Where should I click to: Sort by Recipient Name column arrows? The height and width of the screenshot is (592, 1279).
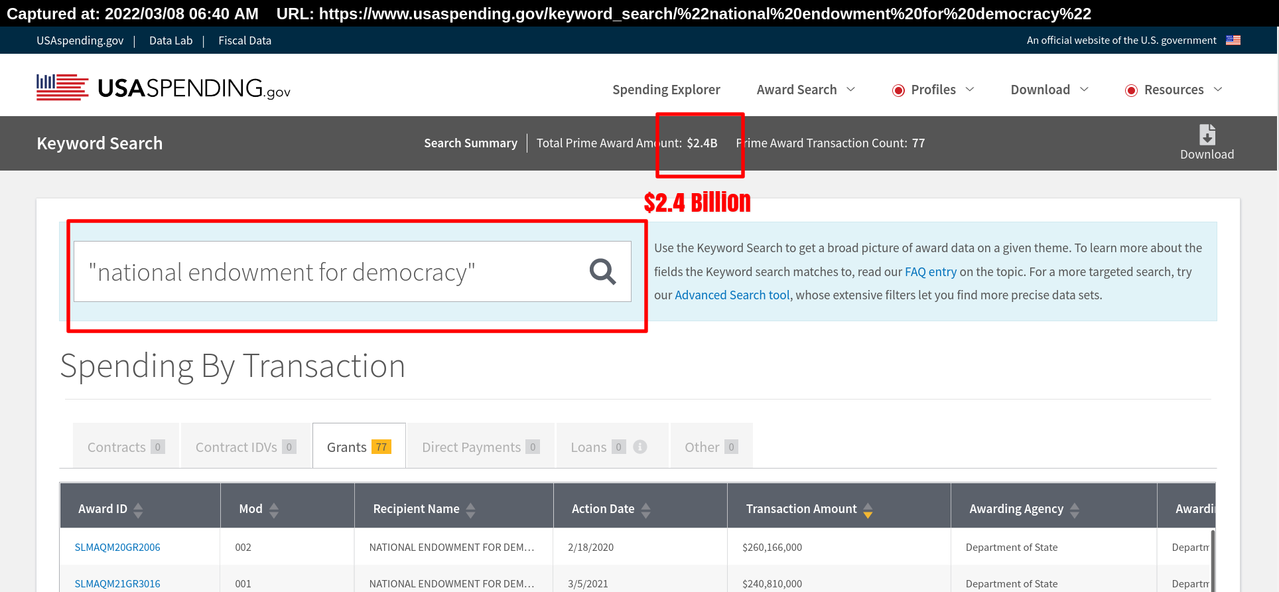[470, 510]
